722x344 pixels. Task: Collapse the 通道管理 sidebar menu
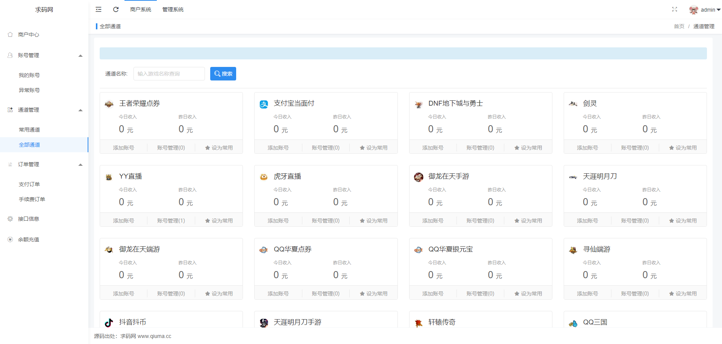pyautogui.click(x=80, y=110)
